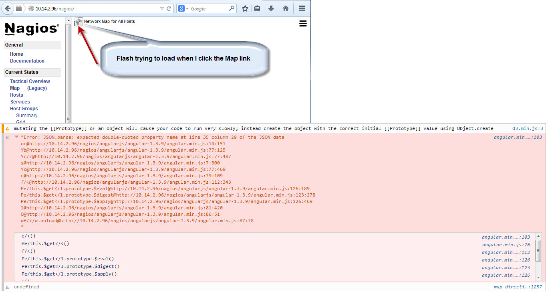Go to the browser home page icon
Screen dimensions: 548x292
click(286, 8)
